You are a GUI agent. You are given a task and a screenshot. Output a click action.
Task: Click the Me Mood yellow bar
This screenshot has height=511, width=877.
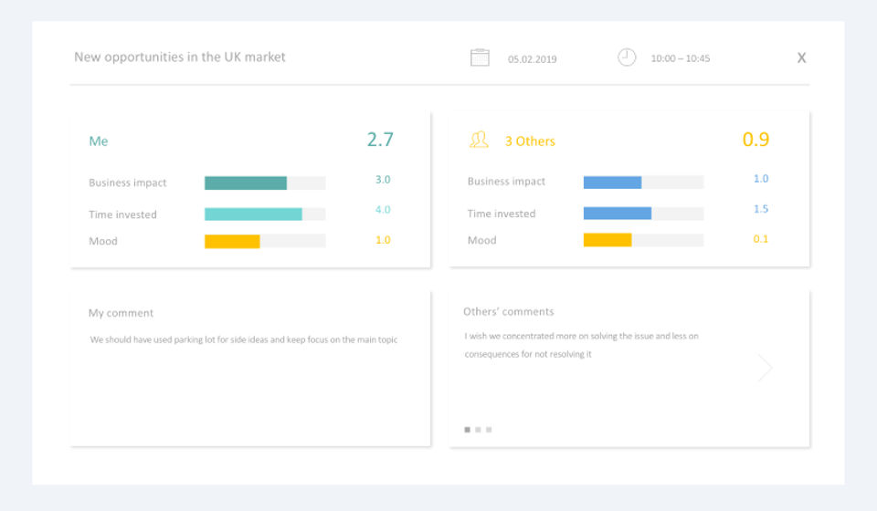[265, 241]
